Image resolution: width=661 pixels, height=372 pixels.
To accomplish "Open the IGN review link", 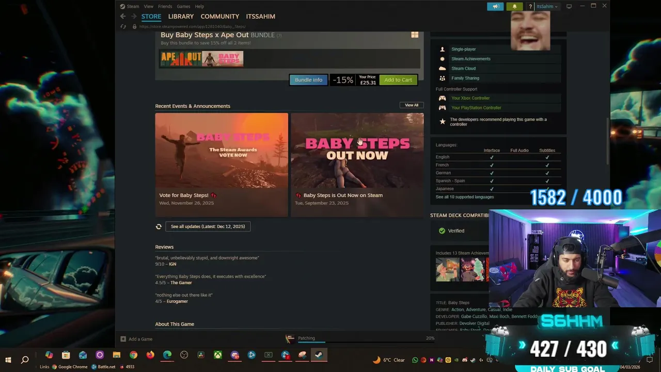I will (172, 264).
